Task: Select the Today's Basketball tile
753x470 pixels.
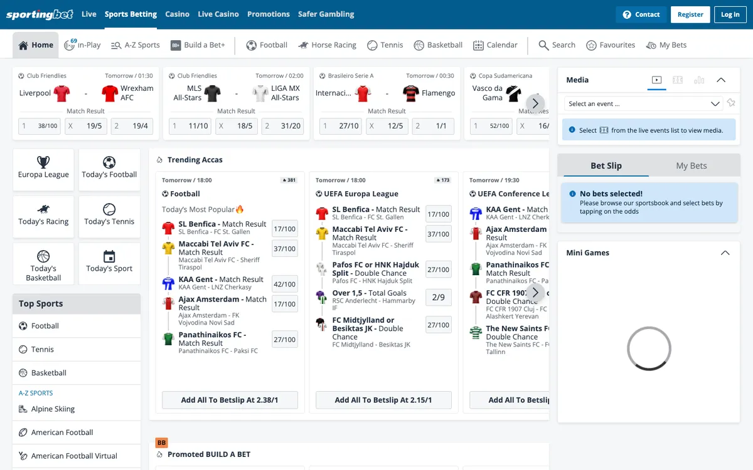Action: [x=43, y=264]
